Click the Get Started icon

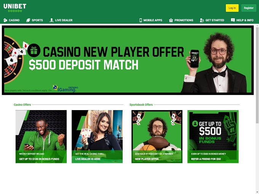[x=202, y=20]
